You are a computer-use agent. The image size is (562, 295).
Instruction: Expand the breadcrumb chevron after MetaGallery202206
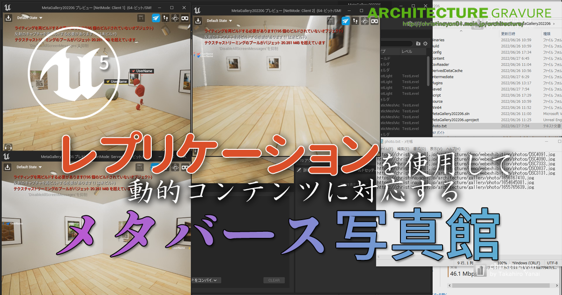click(554, 23)
